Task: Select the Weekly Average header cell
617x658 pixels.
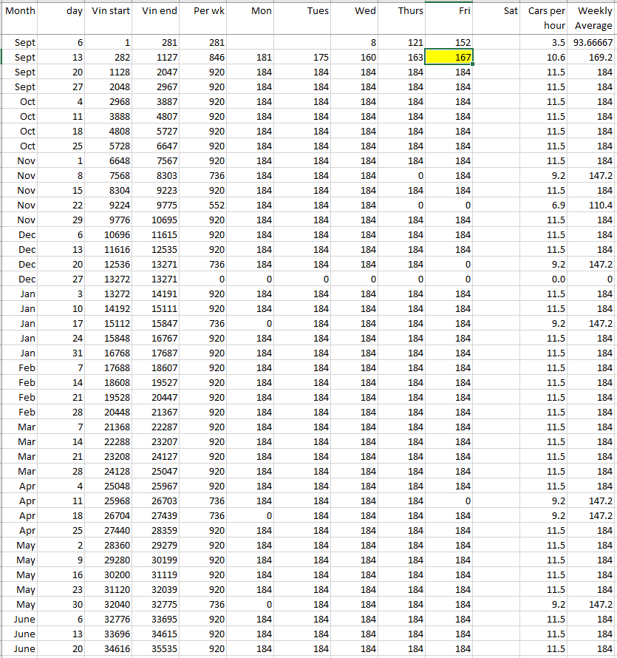Action: pos(593,18)
